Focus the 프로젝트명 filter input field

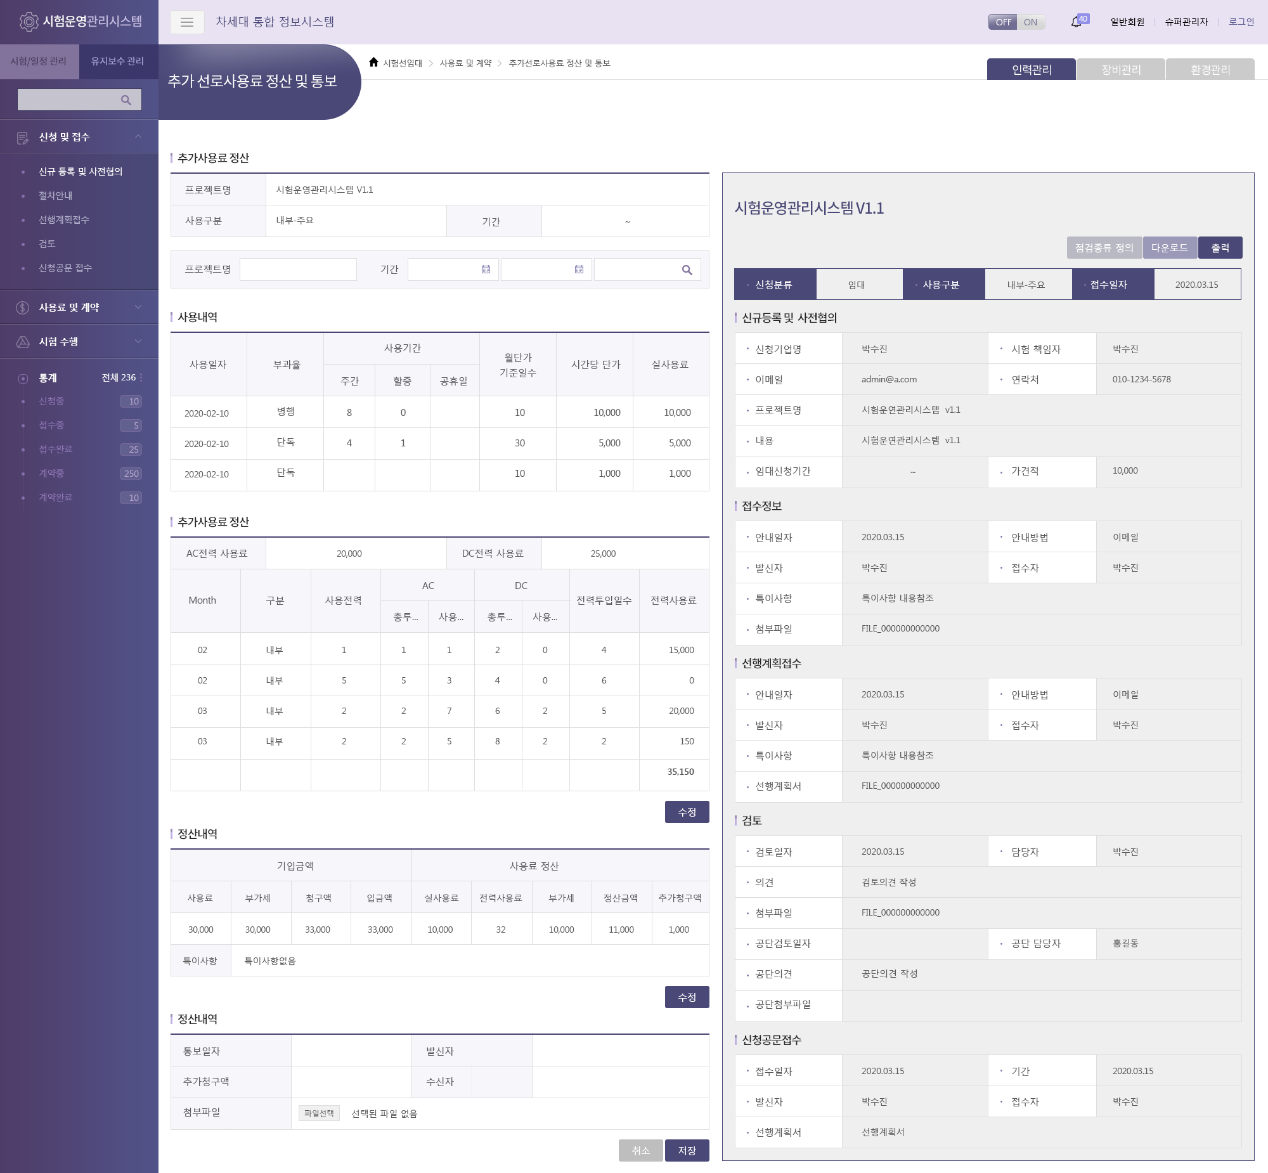coord(298,269)
